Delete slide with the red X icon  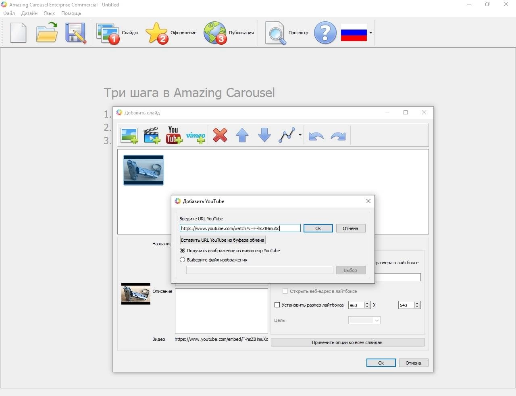[220, 135]
